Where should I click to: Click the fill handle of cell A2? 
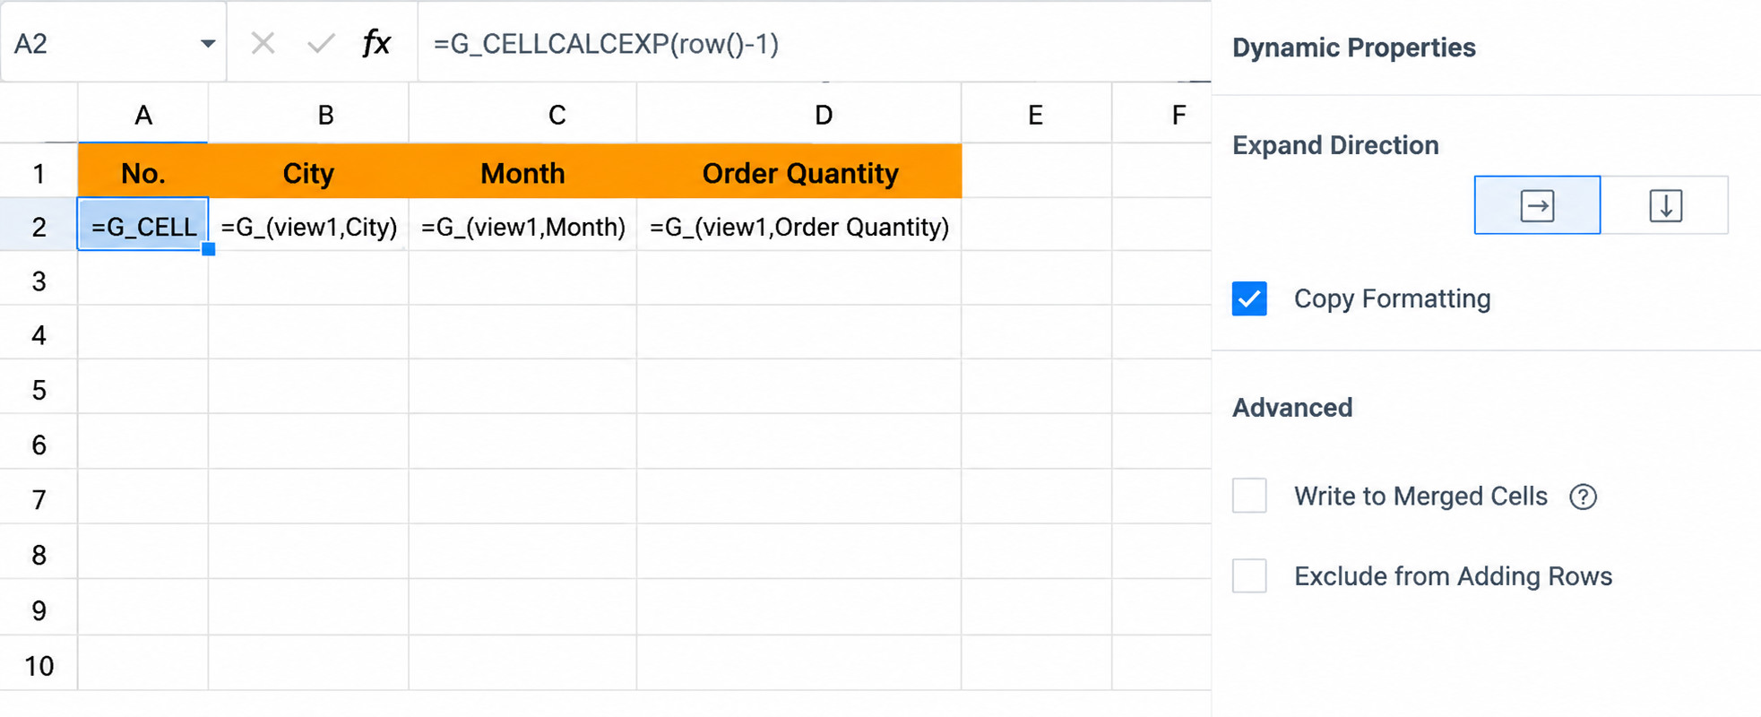[x=208, y=249]
